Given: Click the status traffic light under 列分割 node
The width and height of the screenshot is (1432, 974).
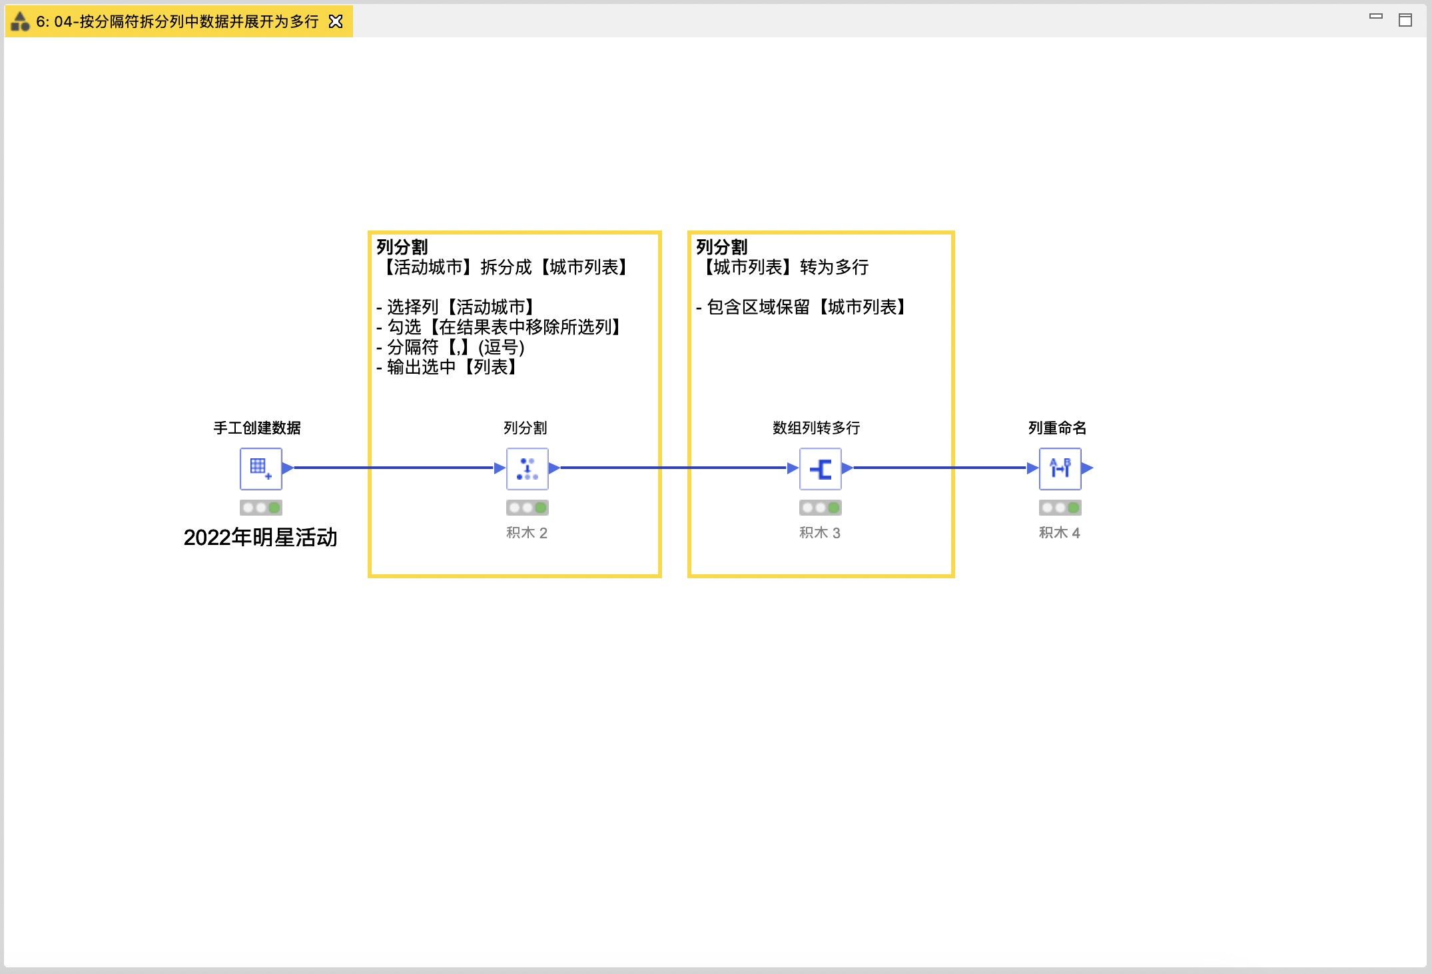Looking at the screenshot, I should point(527,508).
